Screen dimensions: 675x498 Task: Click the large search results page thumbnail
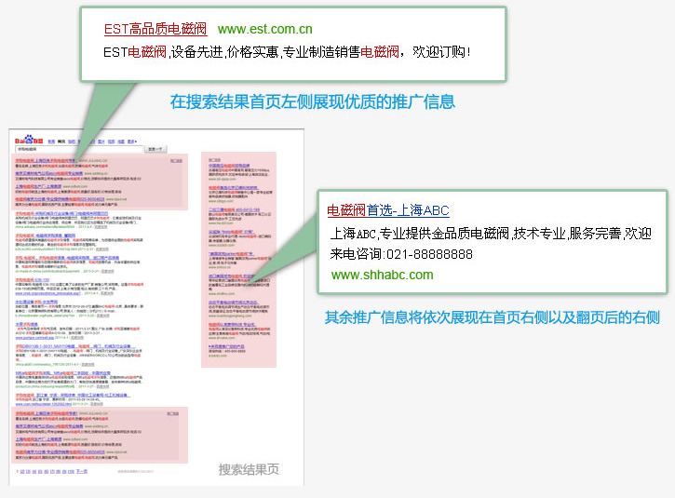click(x=155, y=307)
